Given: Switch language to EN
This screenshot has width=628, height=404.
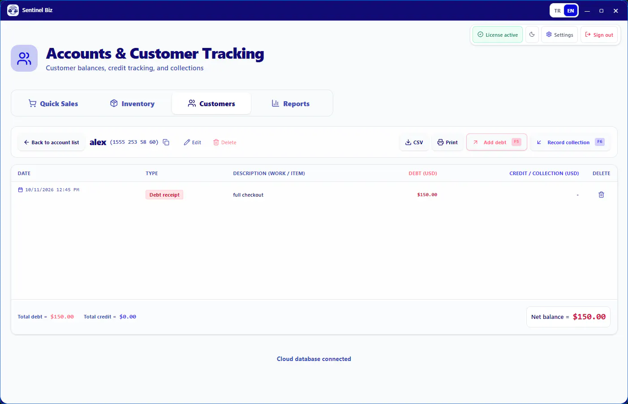Looking at the screenshot, I should click(x=570, y=11).
